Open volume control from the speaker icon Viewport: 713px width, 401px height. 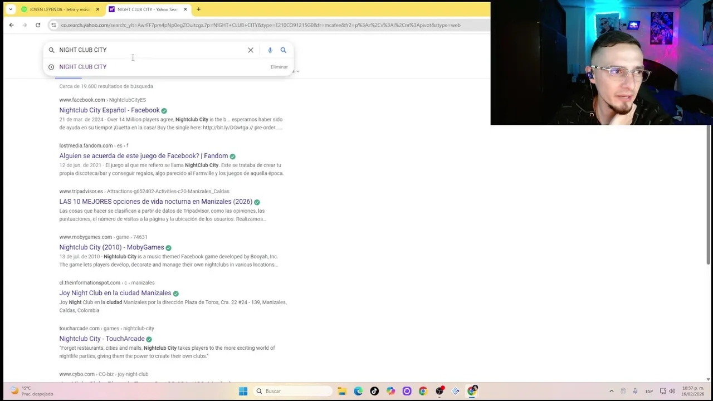click(672, 391)
